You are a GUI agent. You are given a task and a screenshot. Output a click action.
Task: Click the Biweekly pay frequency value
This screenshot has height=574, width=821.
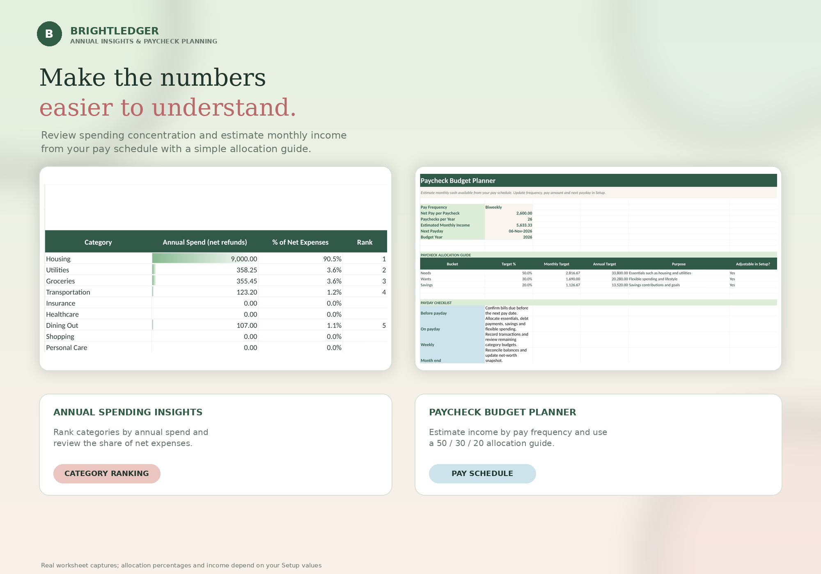coord(493,207)
